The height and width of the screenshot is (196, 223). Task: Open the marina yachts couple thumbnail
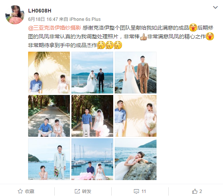coord(92,159)
